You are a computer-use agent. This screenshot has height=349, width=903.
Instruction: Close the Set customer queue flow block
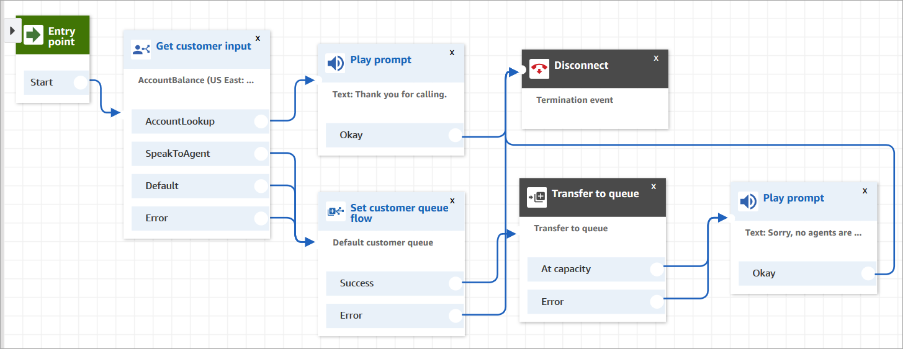(452, 200)
